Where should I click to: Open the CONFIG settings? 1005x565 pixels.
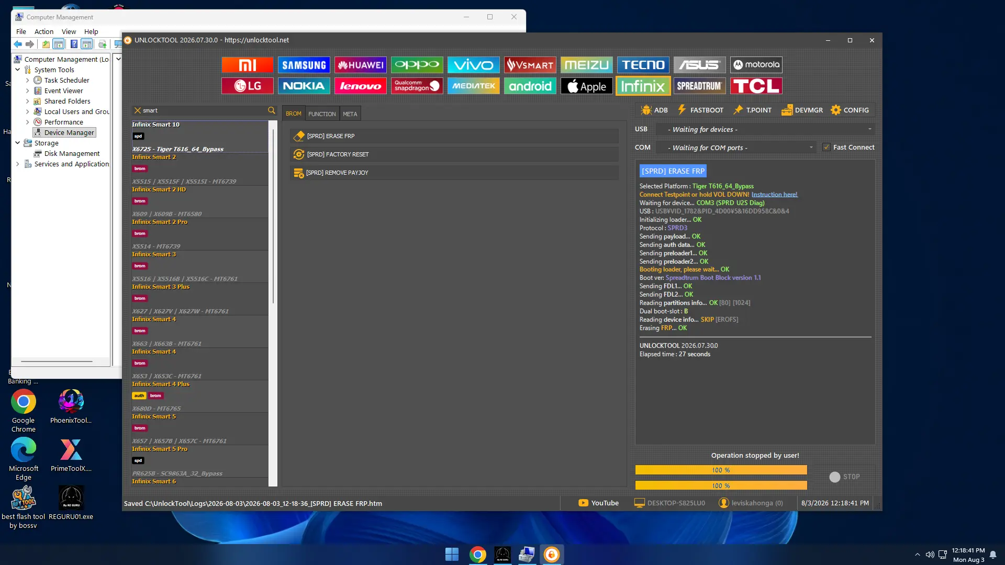pyautogui.click(x=850, y=110)
